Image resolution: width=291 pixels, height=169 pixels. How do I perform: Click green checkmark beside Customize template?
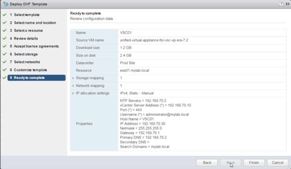tap(4, 70)
